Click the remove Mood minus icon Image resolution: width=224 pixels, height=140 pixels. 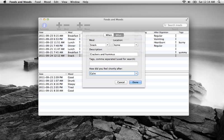(x=87, y=25)
